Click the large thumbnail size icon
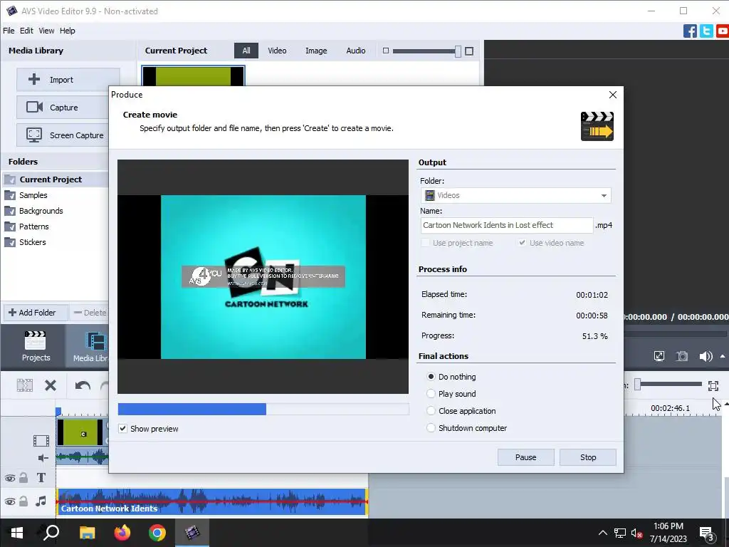 (x=469, y=51)
